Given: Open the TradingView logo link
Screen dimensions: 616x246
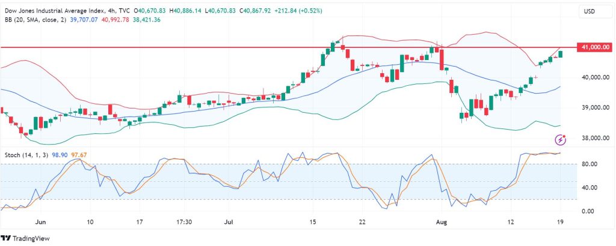Looking at the screenshot, I should pyautogui.click(x=25, y=238).
